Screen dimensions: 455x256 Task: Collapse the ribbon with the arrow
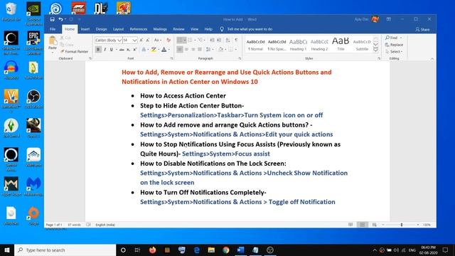coord(432,59)
